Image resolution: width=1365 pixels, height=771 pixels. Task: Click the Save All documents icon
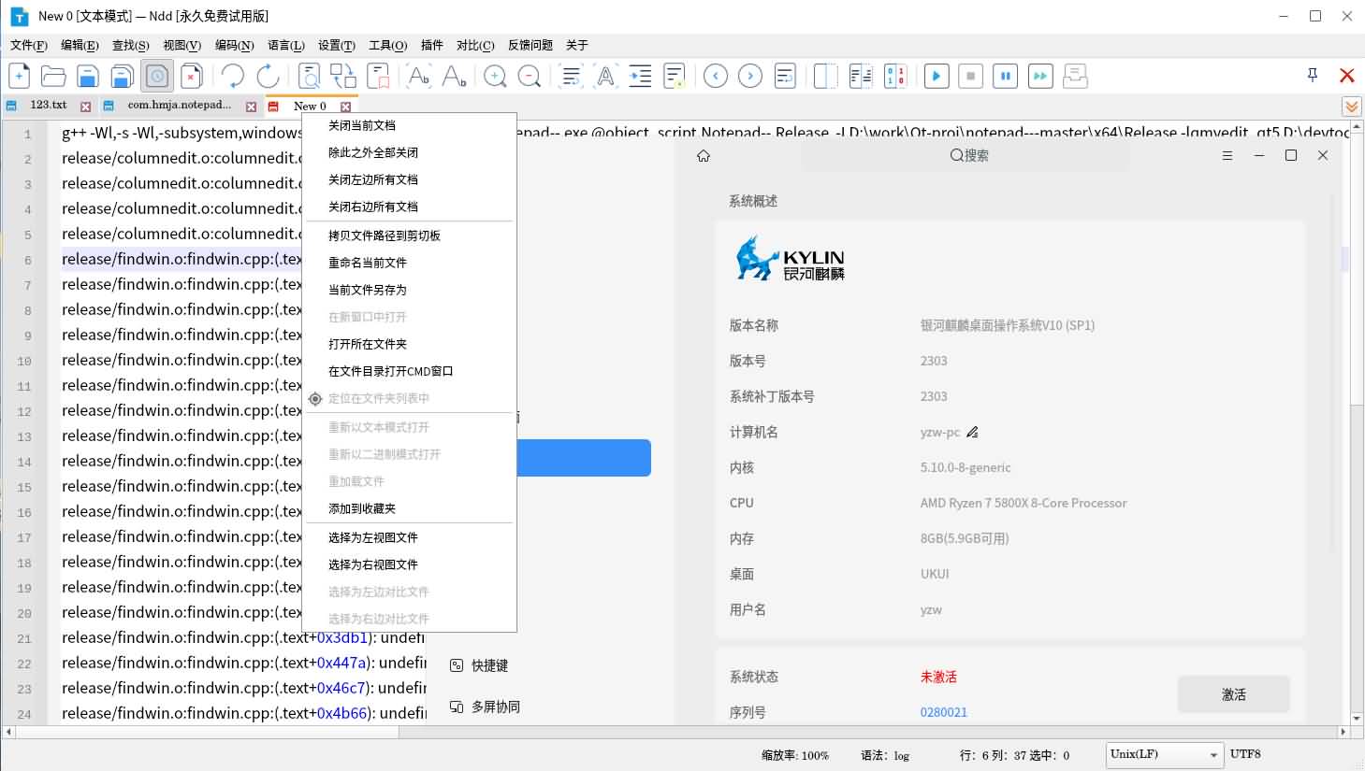point(122,76)
